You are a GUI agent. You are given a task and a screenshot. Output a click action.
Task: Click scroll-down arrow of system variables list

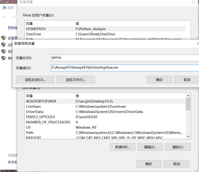click(188, 136)
